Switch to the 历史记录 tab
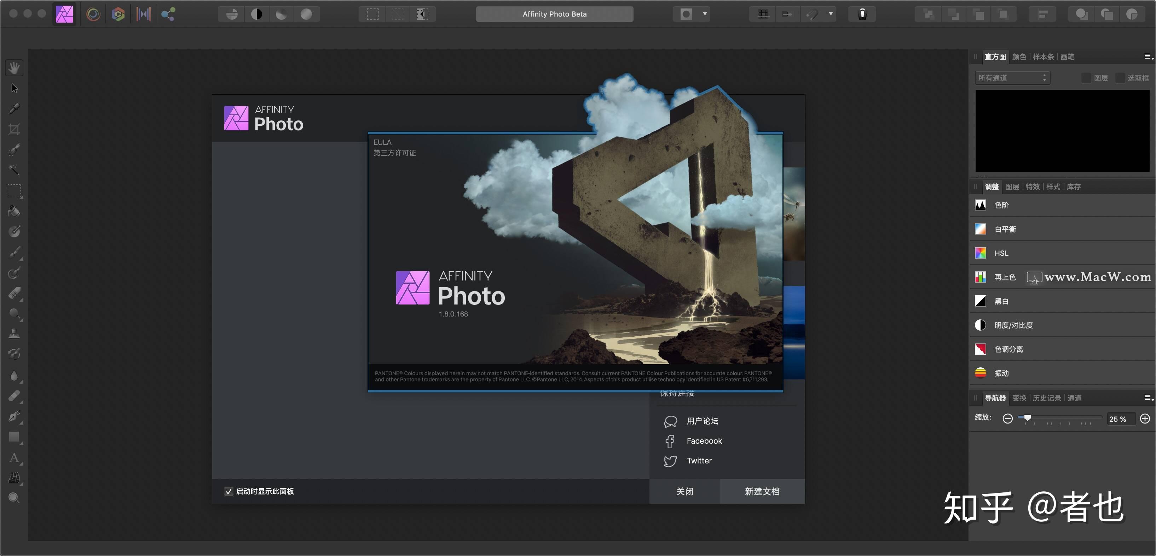 pos(1046,398)
